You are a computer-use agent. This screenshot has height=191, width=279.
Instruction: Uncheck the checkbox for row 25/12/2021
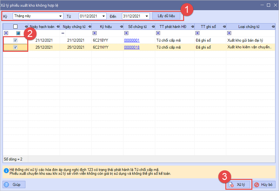click(x=15, y=47)
